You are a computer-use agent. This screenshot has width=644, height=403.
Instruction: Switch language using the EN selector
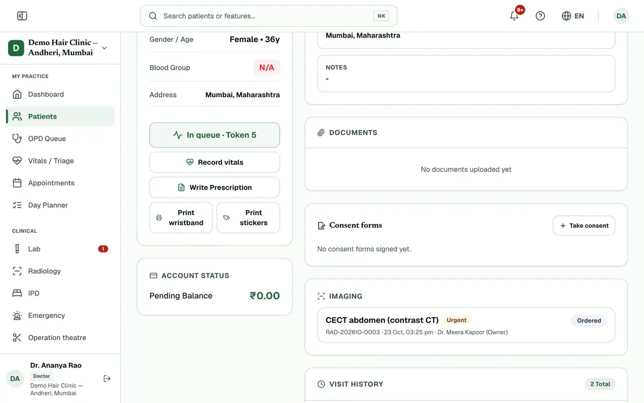click(573, 16)
